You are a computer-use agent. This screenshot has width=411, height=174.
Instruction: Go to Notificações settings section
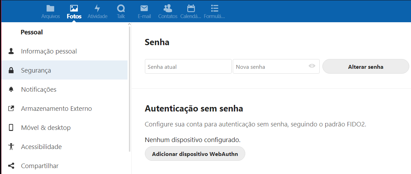(x=39, y=90)
